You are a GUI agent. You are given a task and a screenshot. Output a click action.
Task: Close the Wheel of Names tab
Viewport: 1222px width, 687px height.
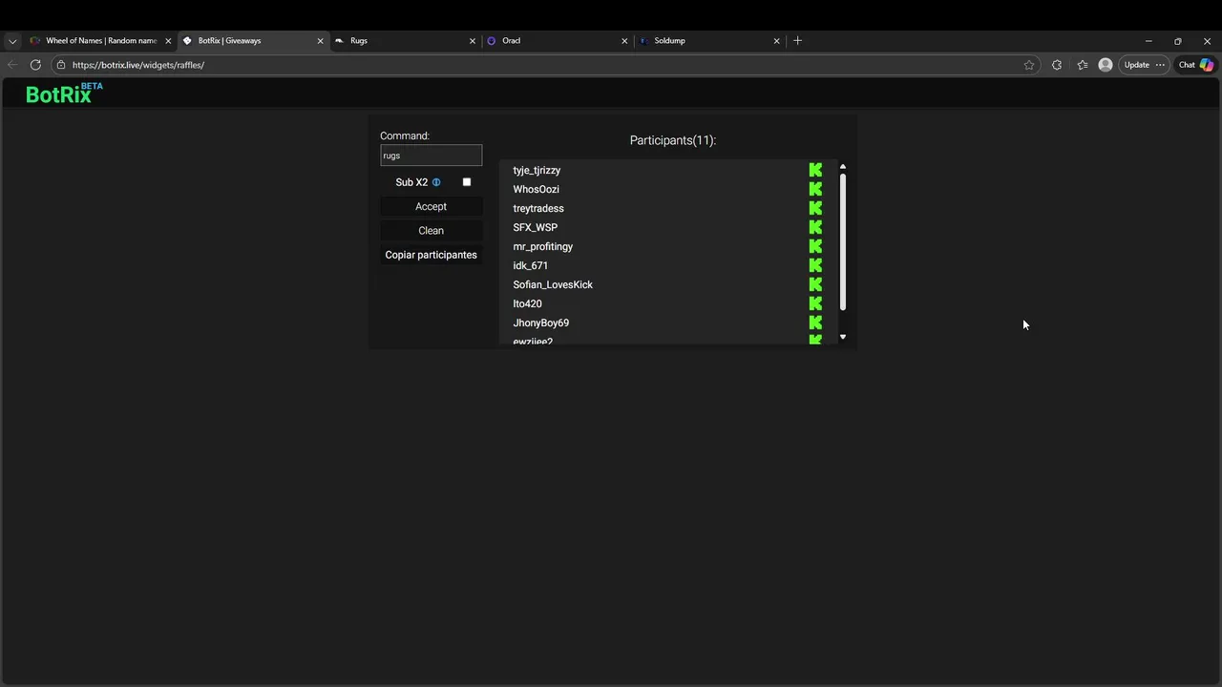pyautogui.click(x=169, y=41)
